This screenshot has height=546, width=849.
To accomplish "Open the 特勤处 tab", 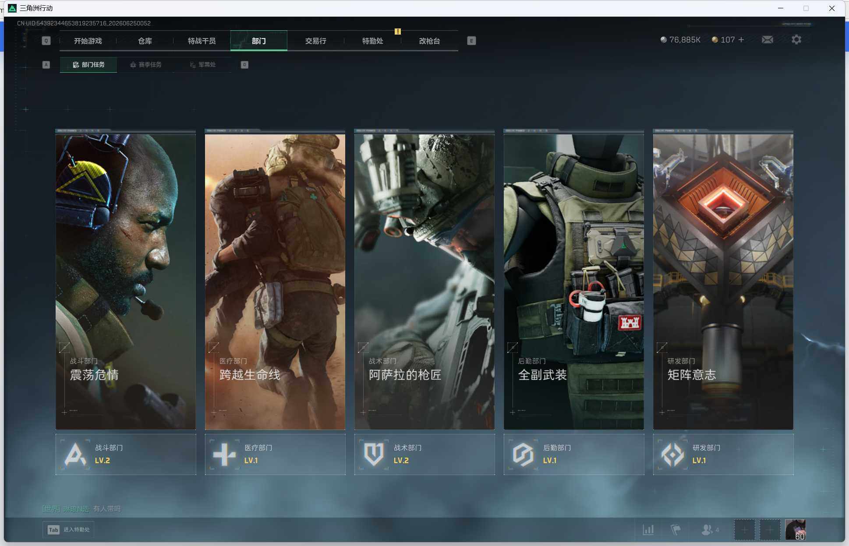I will tap(373, 41).
